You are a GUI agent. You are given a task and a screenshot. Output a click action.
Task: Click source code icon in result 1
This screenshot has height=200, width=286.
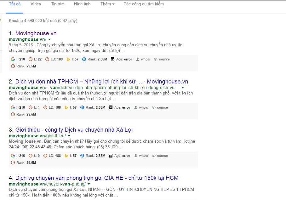(155, 59)
